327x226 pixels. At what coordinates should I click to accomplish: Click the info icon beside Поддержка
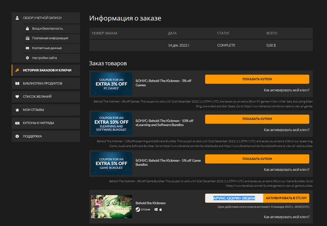point(17,136)
